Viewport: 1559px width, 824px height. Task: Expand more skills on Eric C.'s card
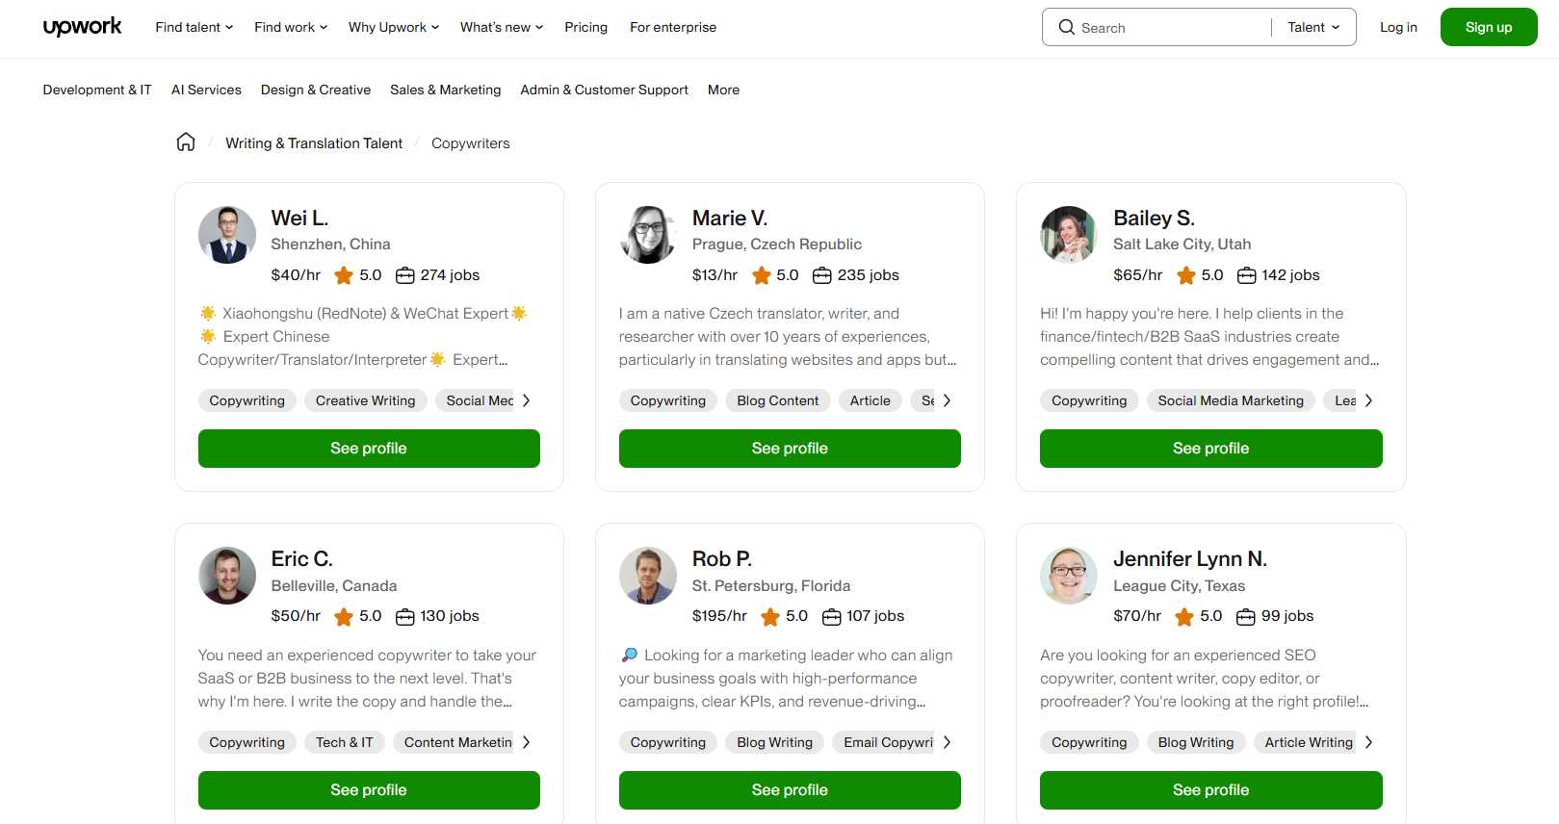pyautogui.click(x=527, y=741)
